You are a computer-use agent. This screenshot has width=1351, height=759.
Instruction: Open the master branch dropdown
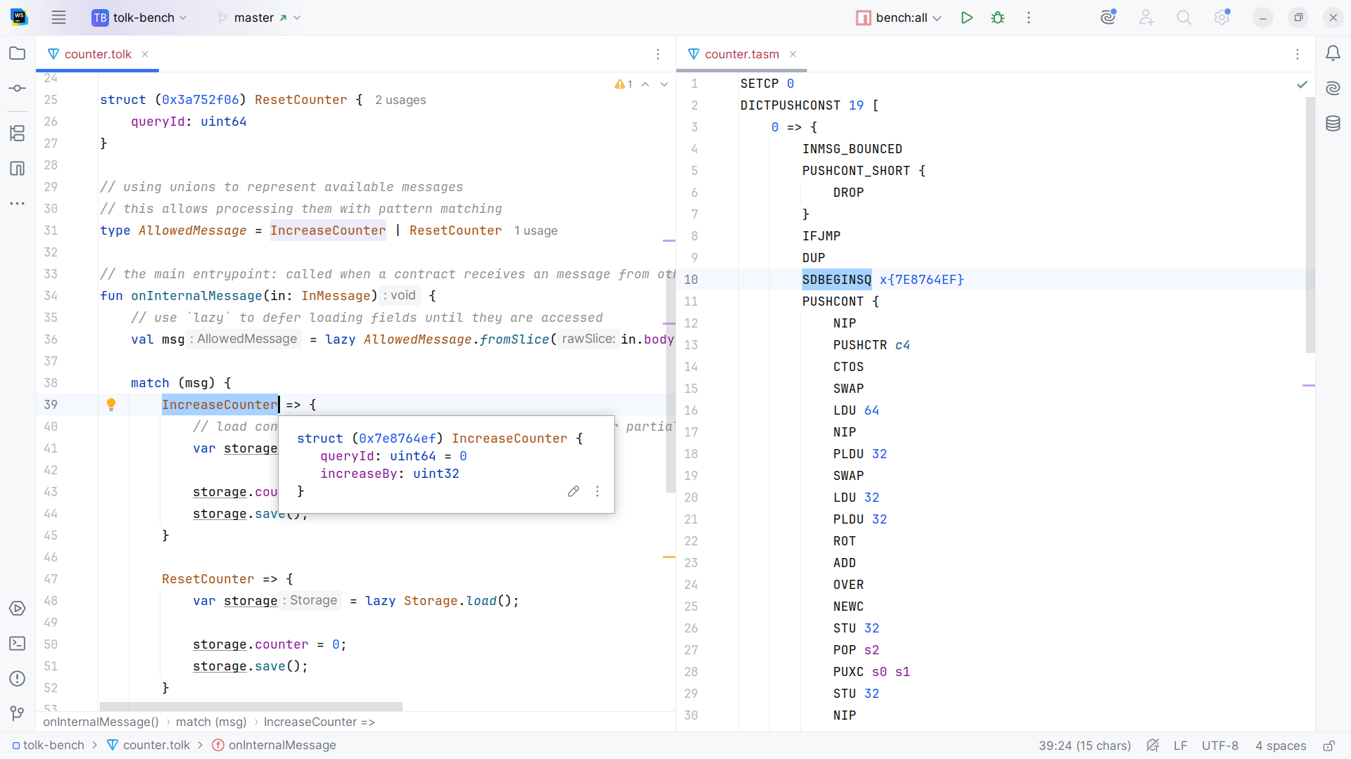(259, 18)
